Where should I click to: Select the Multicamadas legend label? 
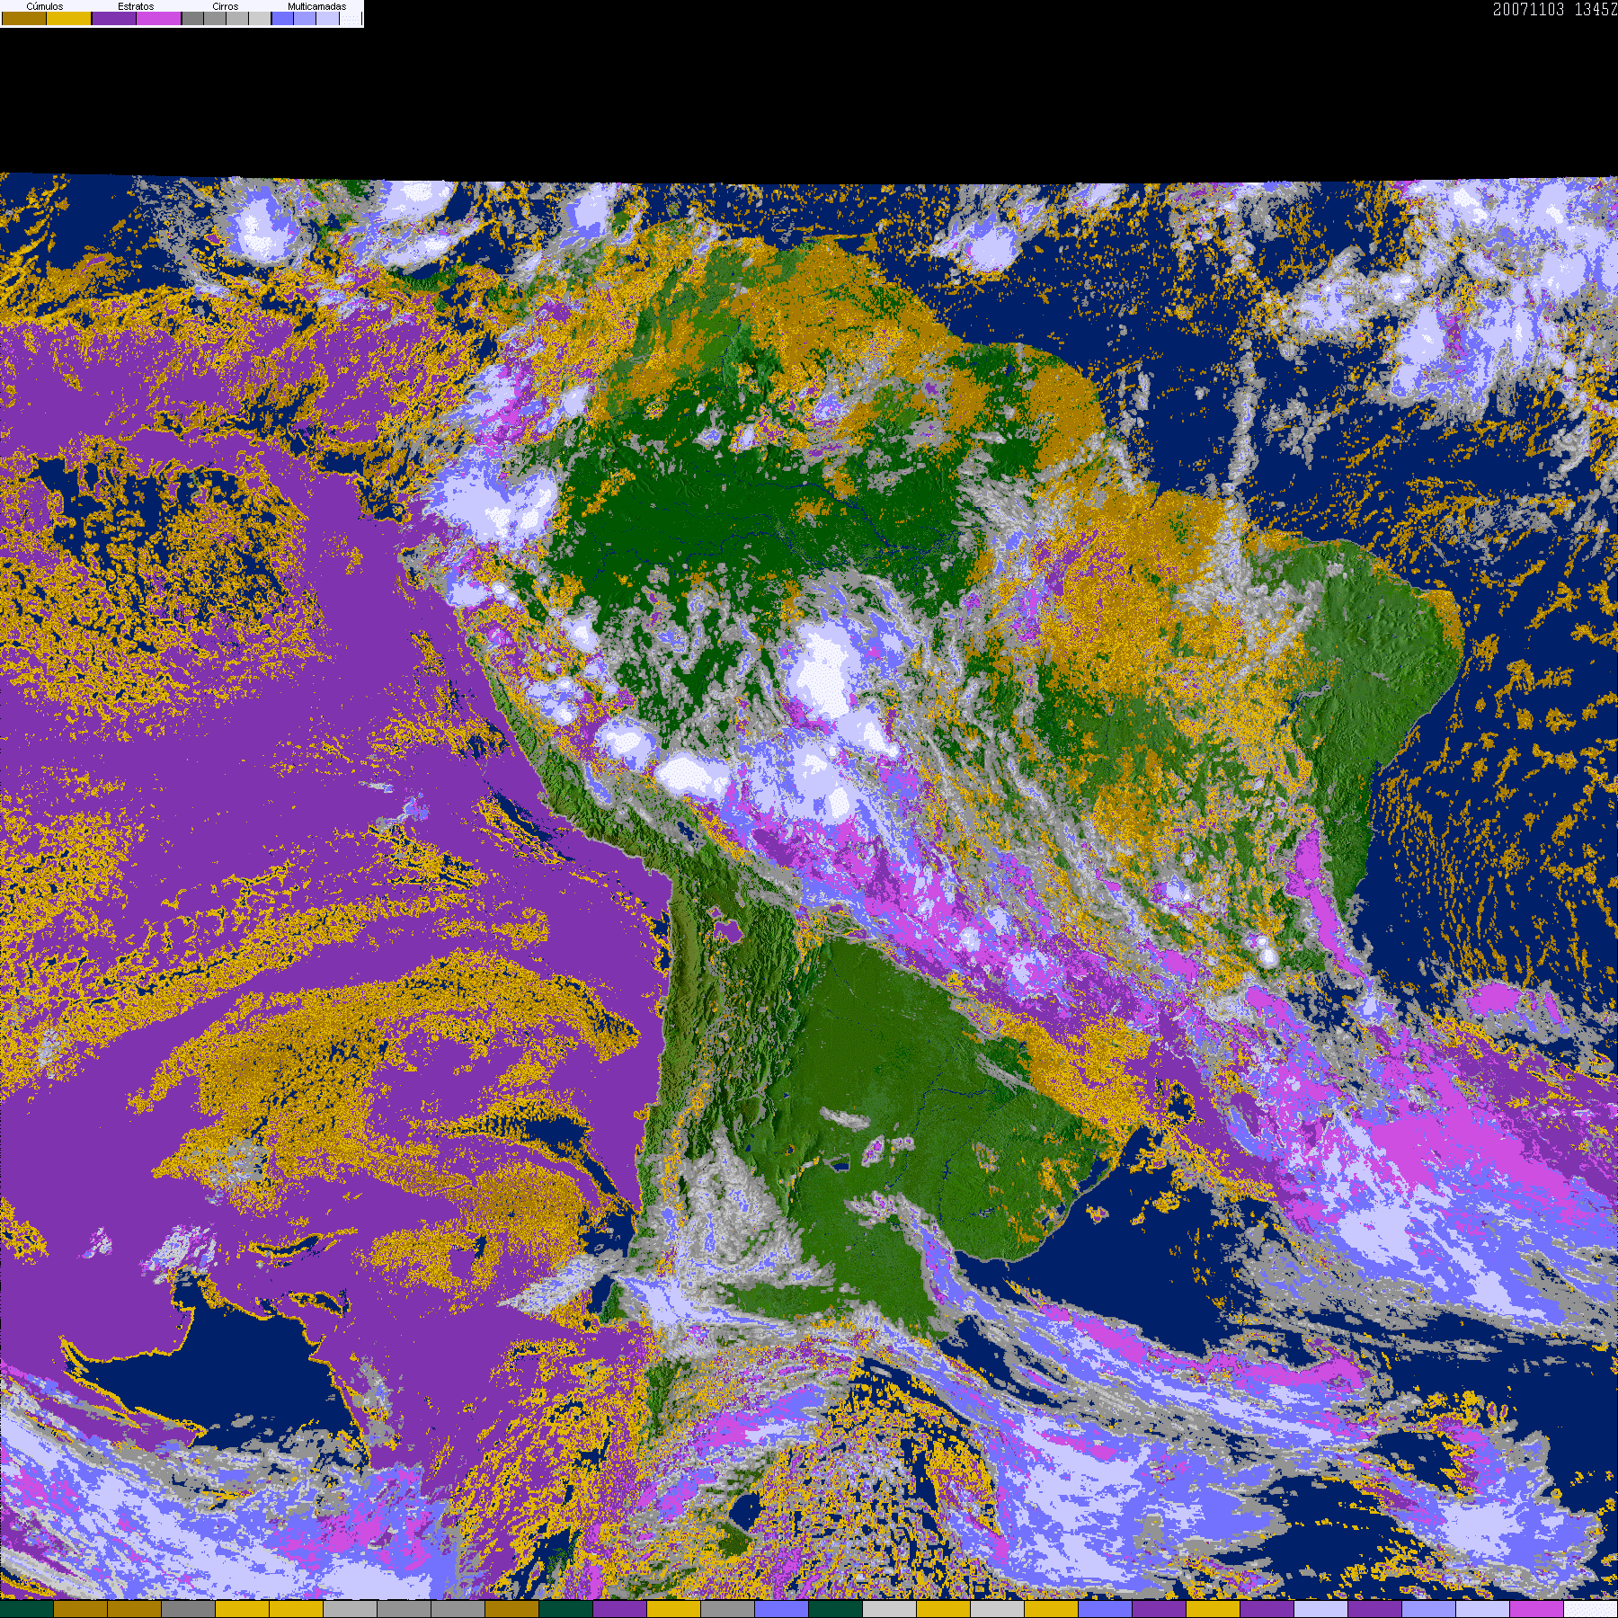click(x=316, y=6)
